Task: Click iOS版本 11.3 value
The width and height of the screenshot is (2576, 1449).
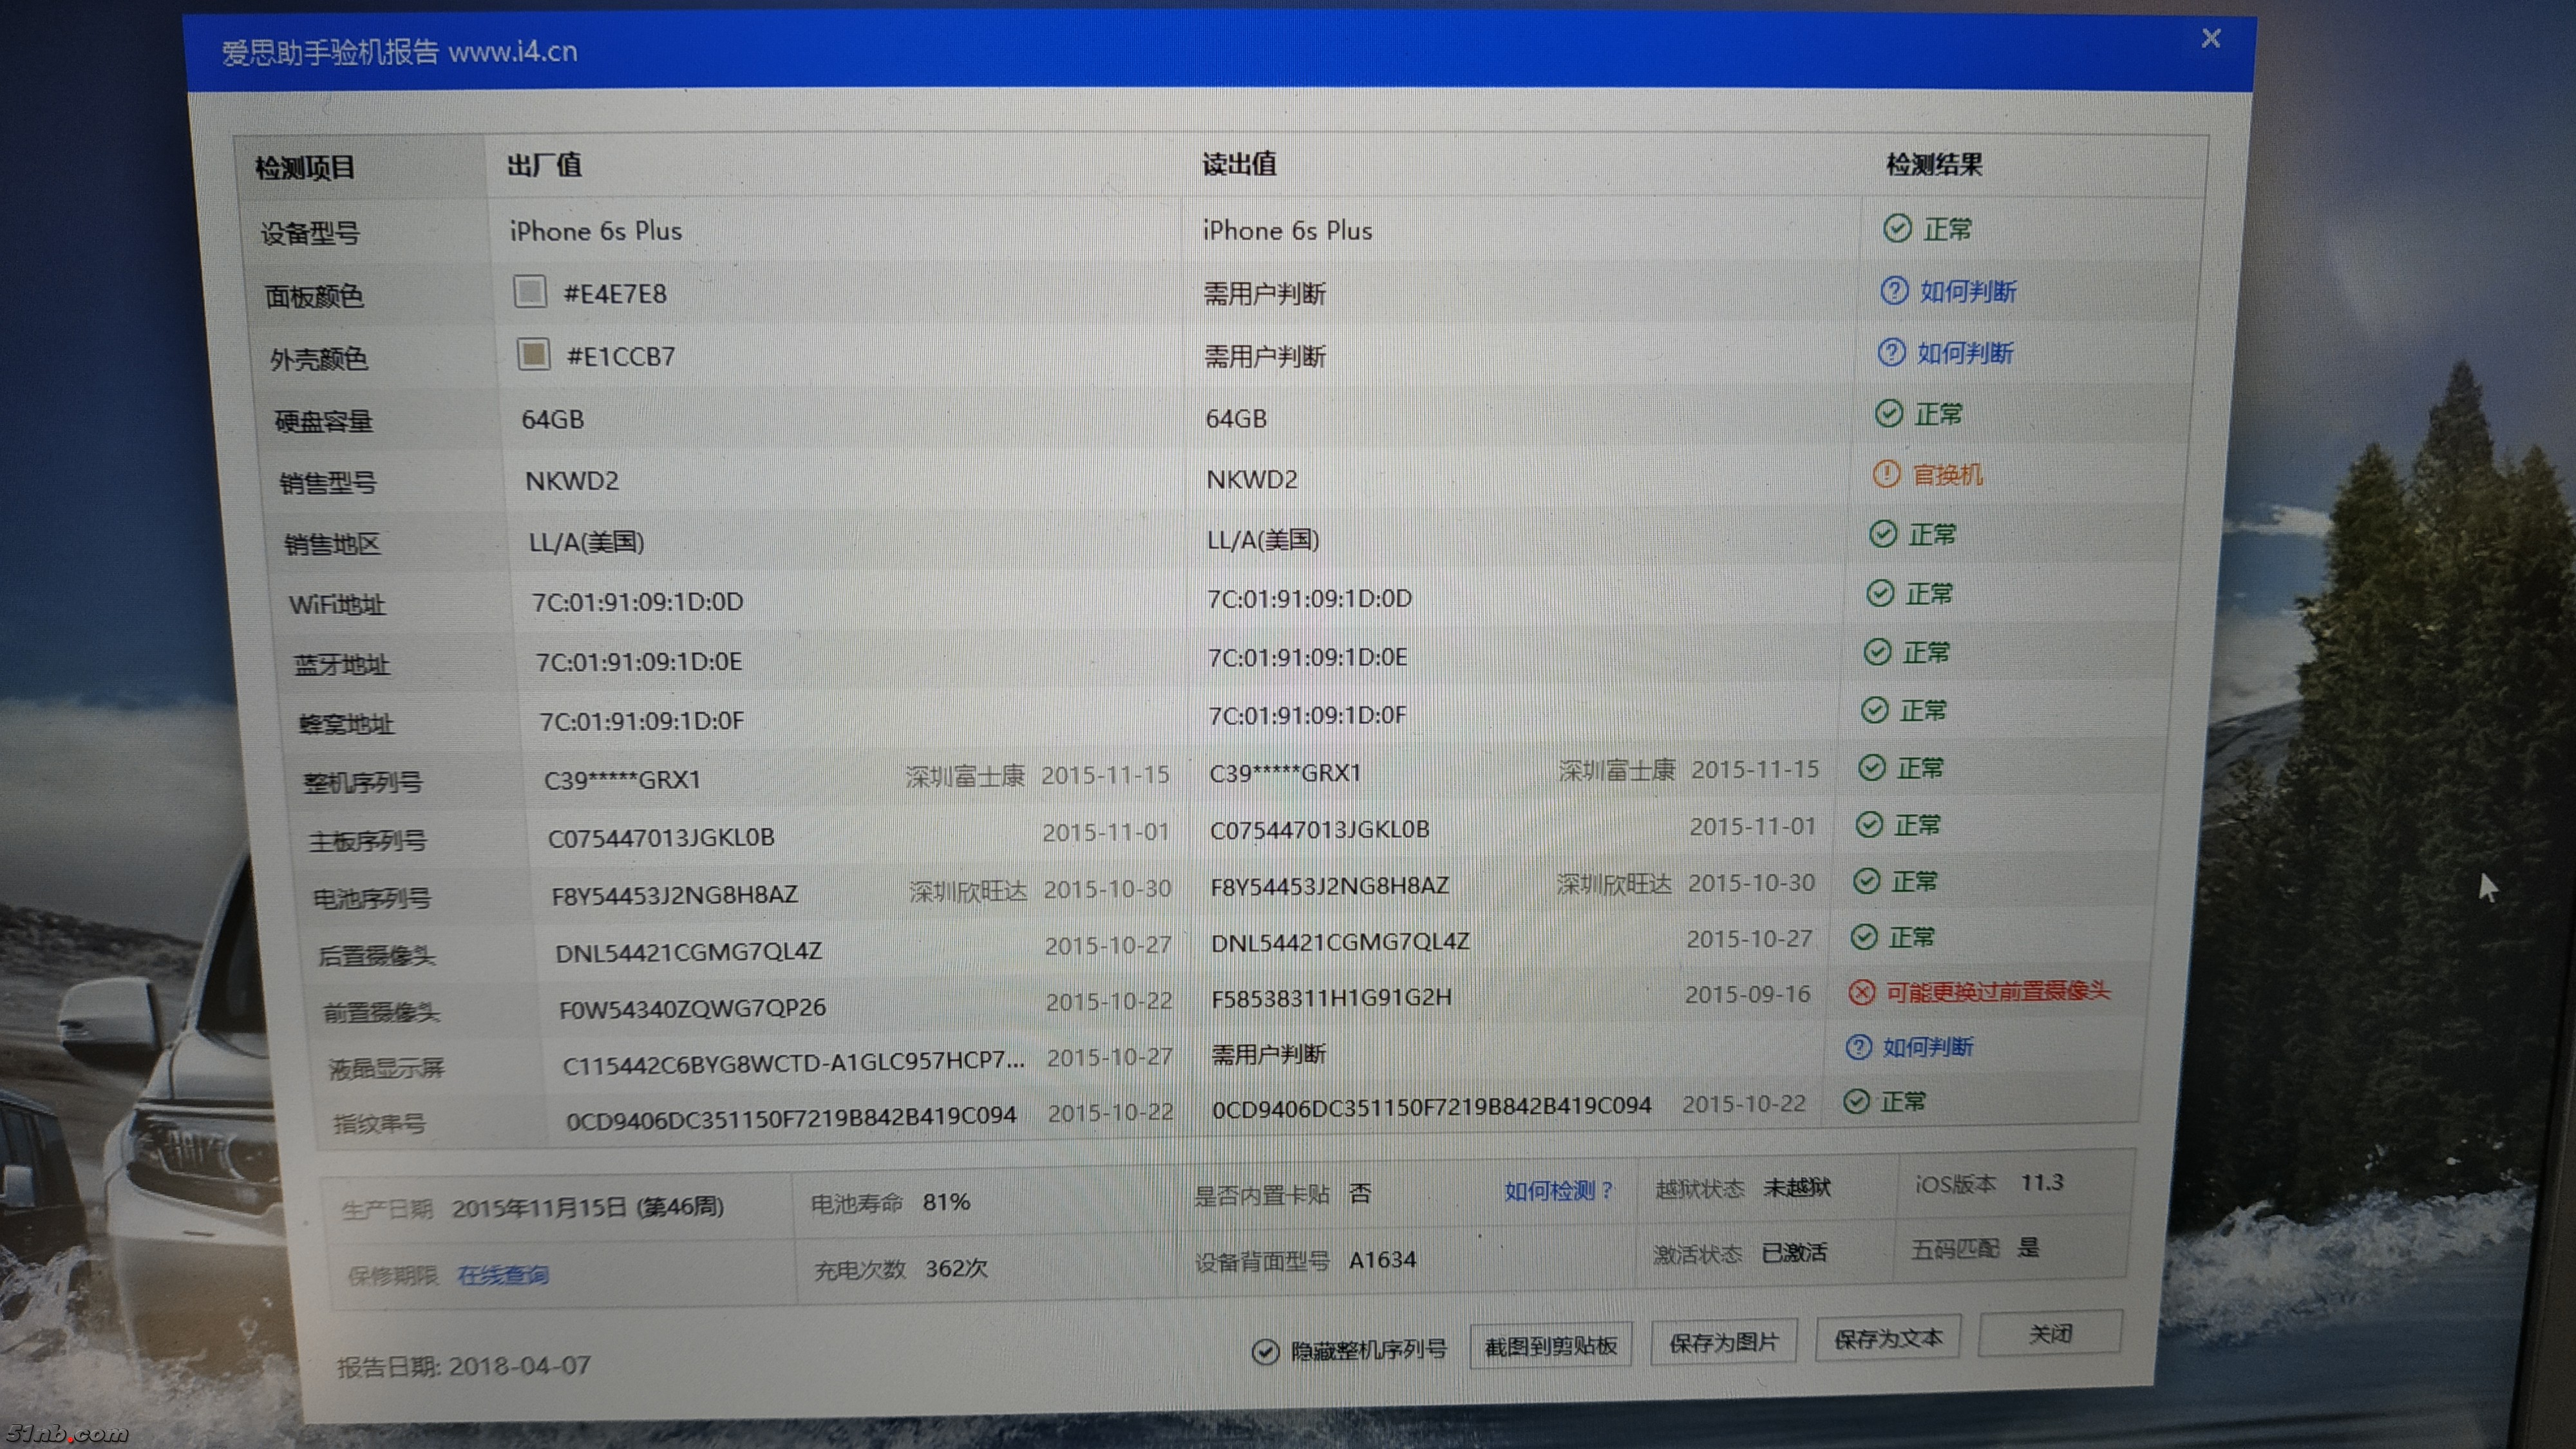Action: coord(2042,1182)
